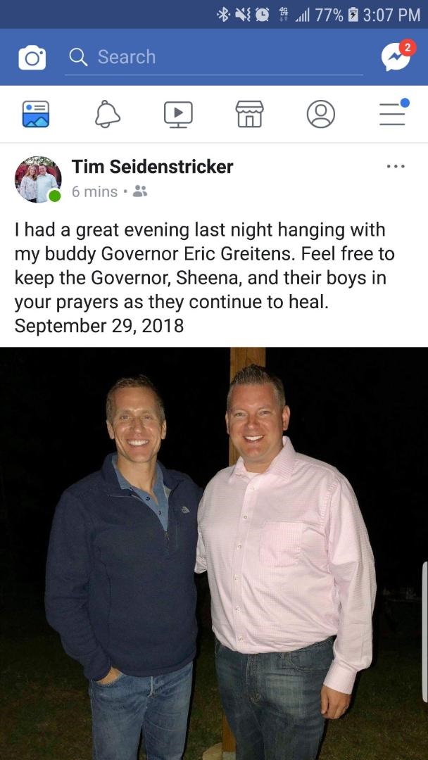Tap the battery percentage in status bar
This screenshot has width=428, height=760.
coord(329,15)
